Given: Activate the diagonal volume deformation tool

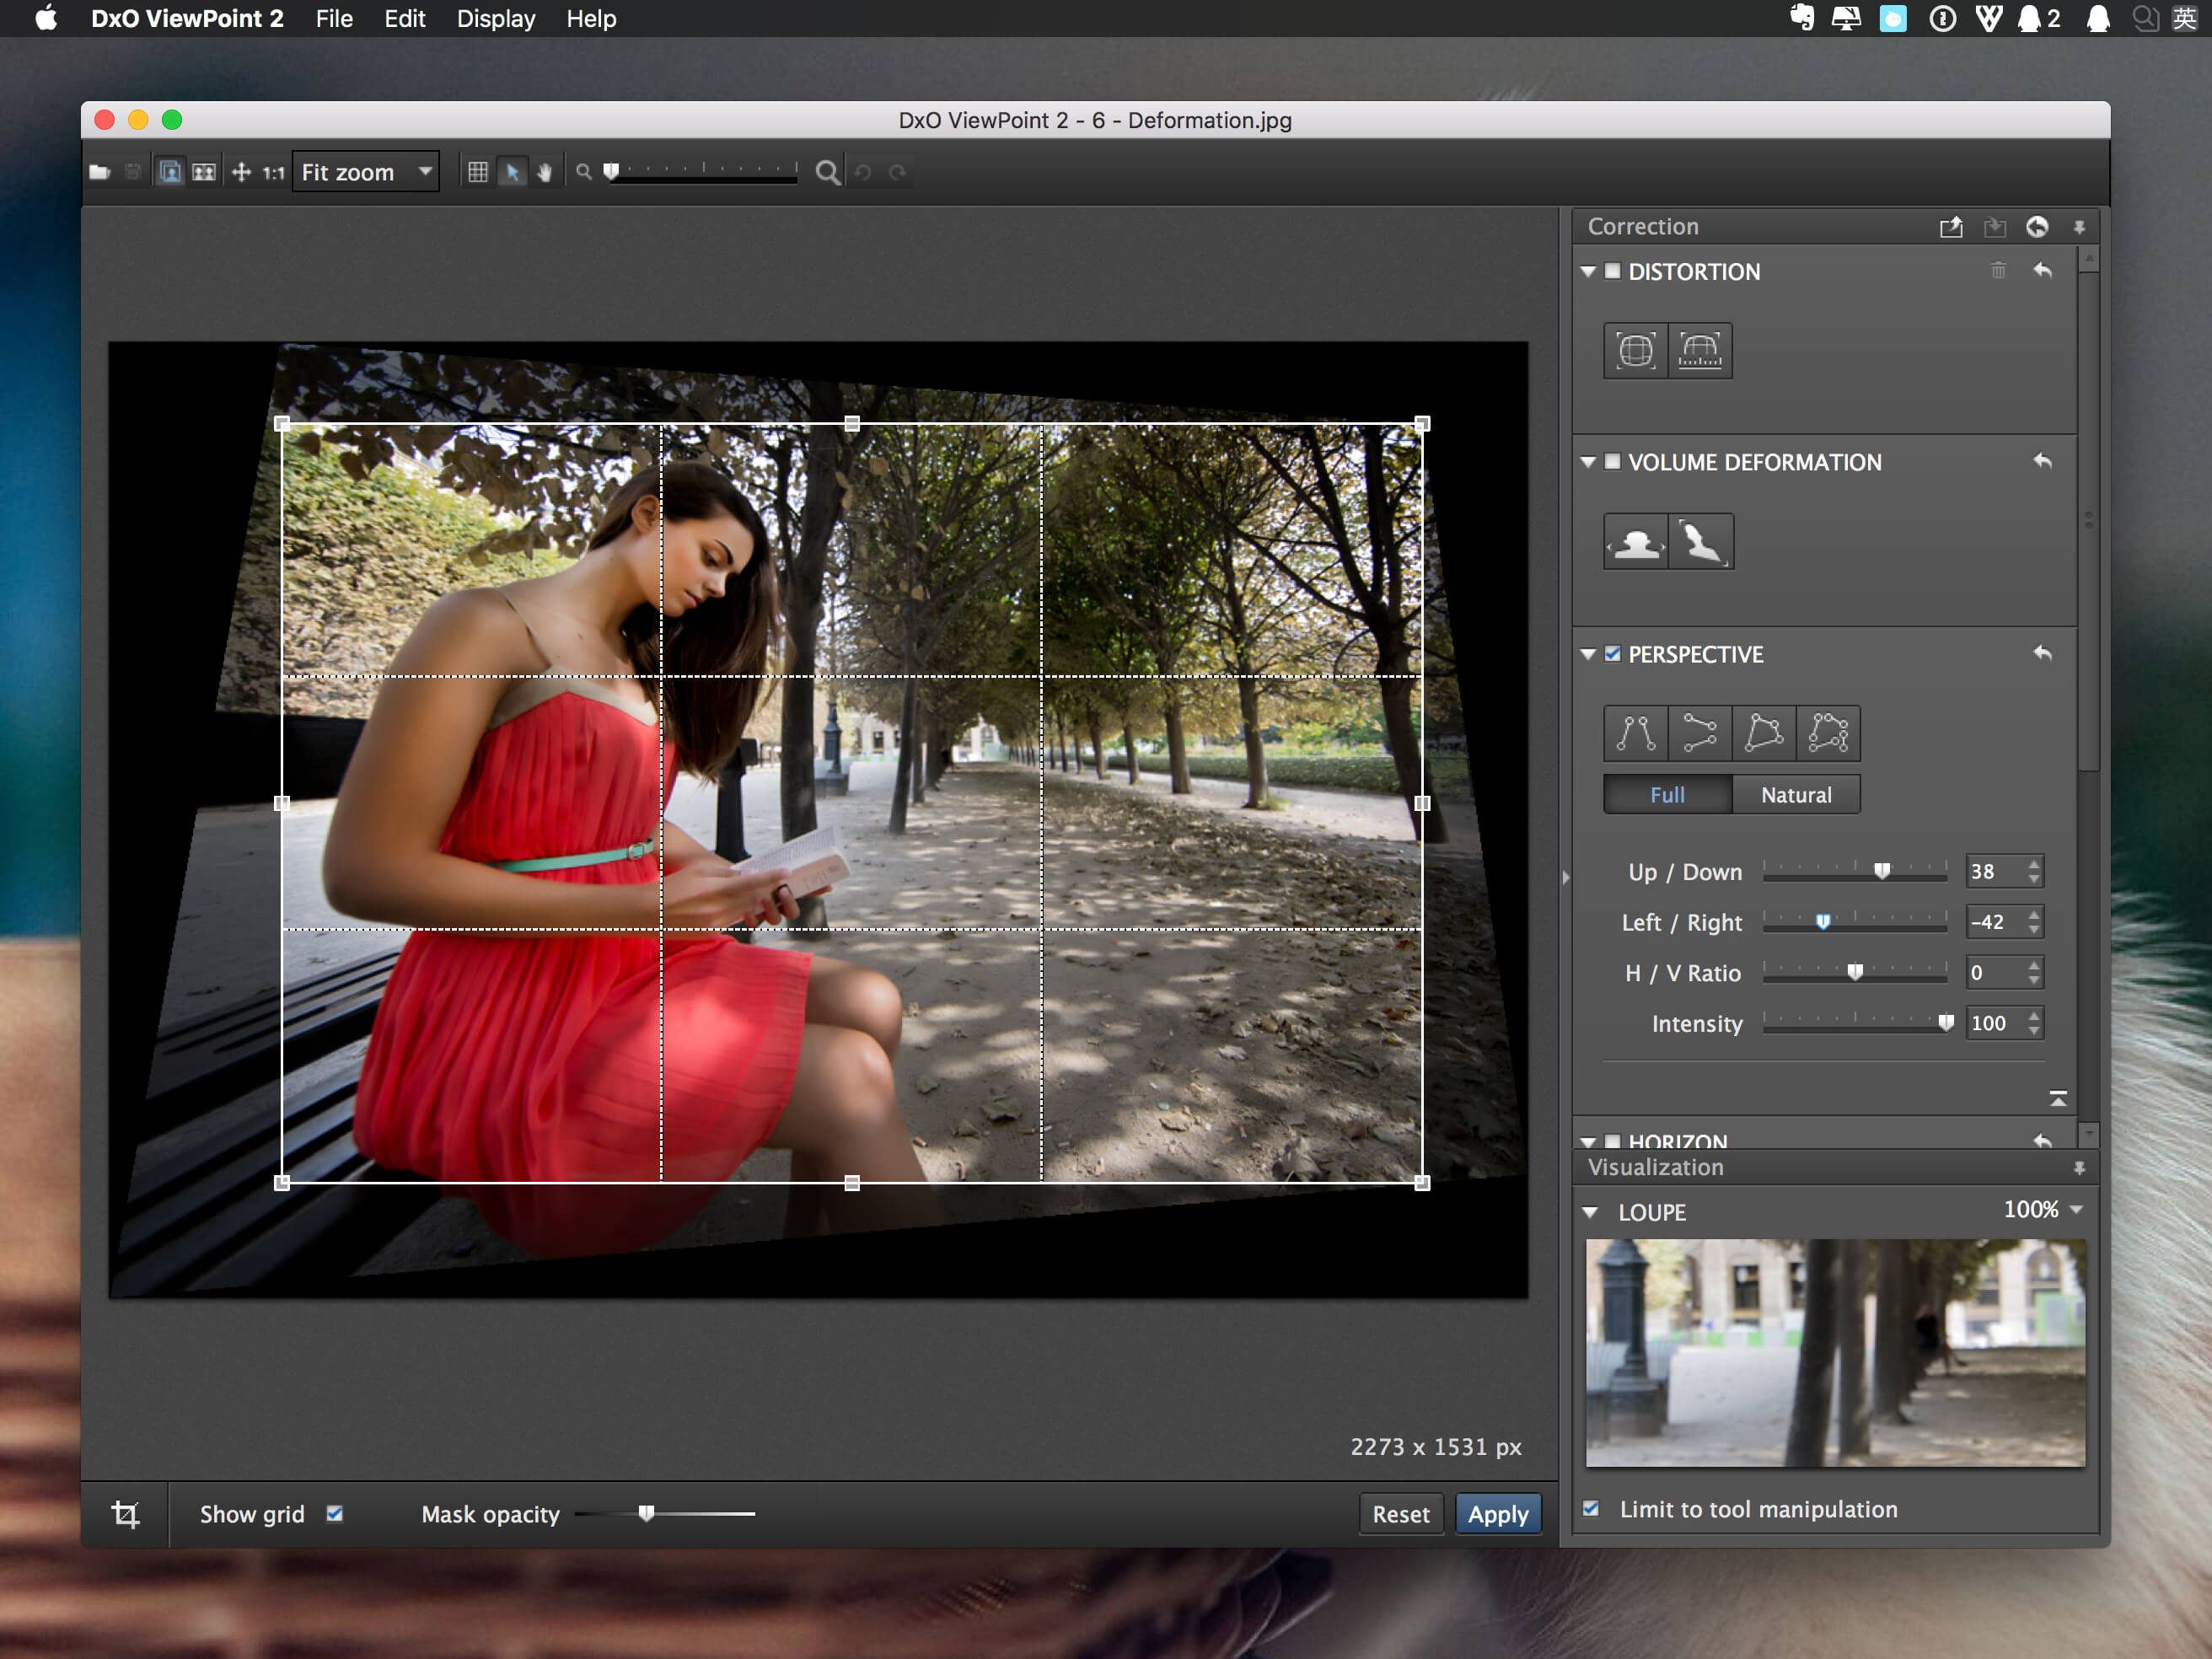Looking at the screenshot, I should [1700, 542].
